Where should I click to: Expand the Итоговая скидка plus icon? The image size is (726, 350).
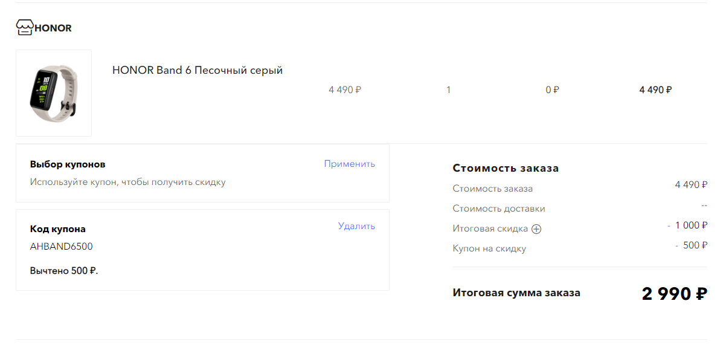click(536, 229)
